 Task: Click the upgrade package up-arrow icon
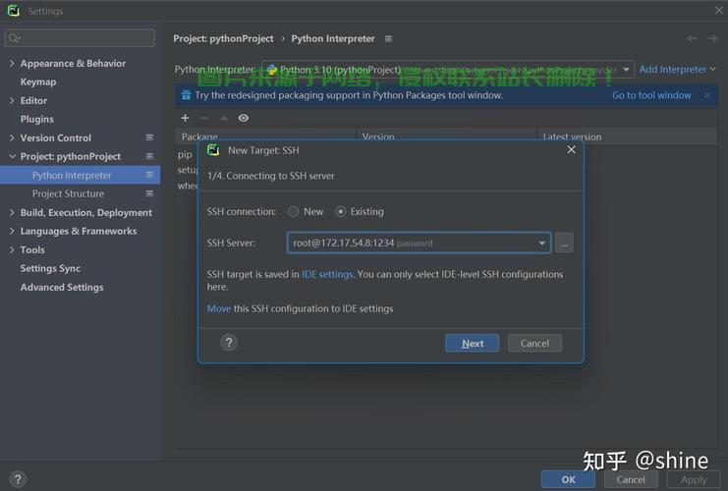coord(224,118)
